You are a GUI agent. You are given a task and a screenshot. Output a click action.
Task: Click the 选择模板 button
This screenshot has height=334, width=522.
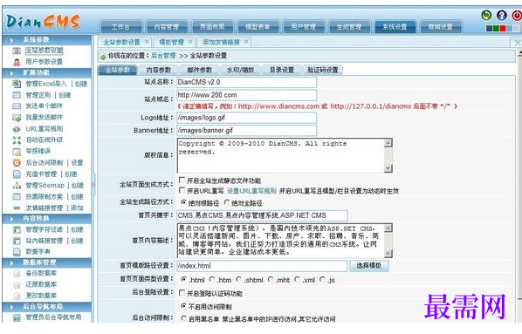tap(369, 265)
